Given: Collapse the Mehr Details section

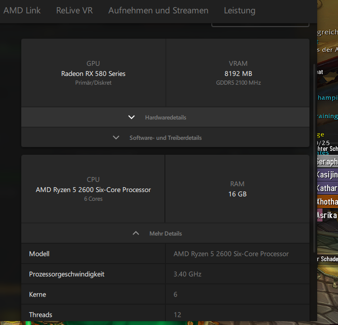Looking at the screenshot, I should pyautogui.click(x=165, y=233).
